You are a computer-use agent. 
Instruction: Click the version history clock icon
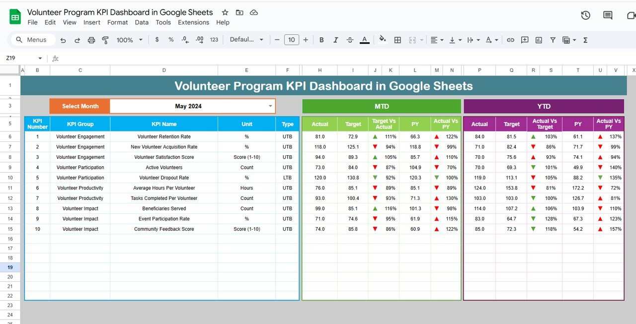coord(585,15)
